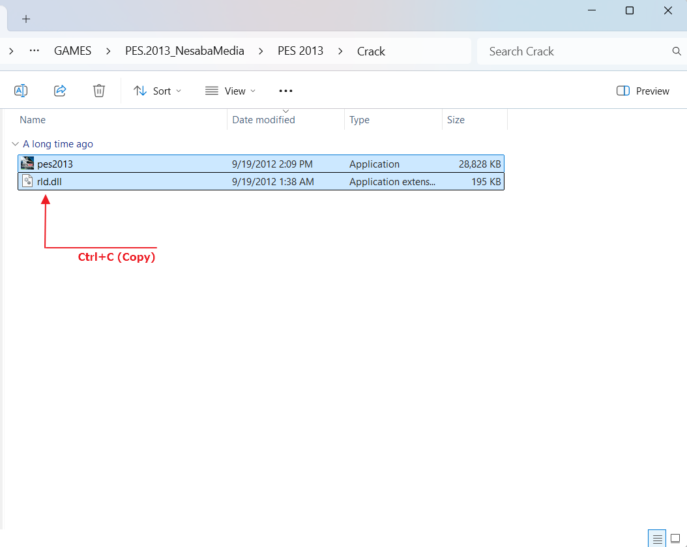Minimize the File Explorer window

coord(592,10)
